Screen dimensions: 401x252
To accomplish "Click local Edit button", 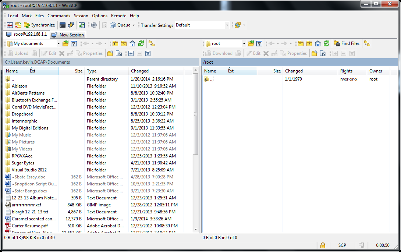I will click(x=49, y=53).
